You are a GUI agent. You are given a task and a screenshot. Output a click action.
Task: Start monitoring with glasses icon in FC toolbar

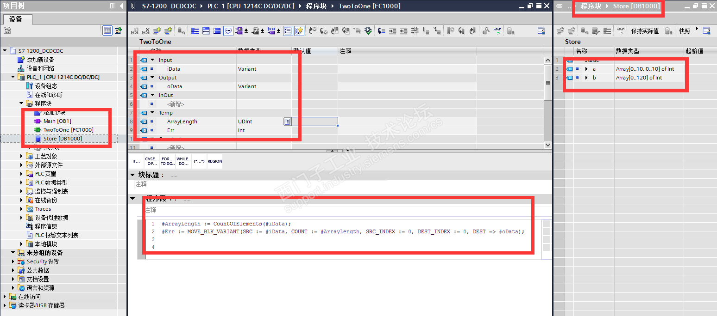pos(497,31)
